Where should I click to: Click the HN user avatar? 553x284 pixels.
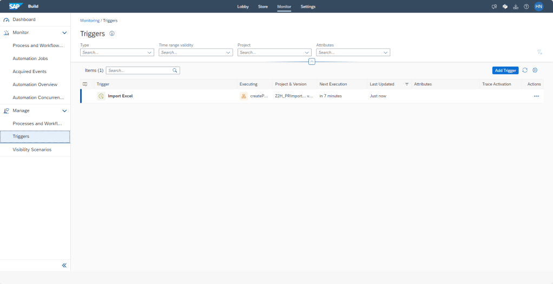click(x=538, y=6)
